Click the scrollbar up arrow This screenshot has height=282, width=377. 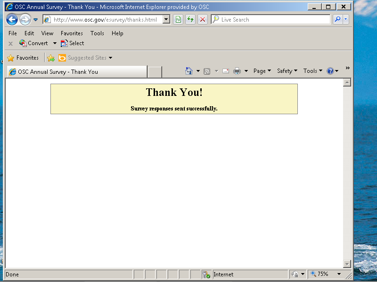click(347, 83)
